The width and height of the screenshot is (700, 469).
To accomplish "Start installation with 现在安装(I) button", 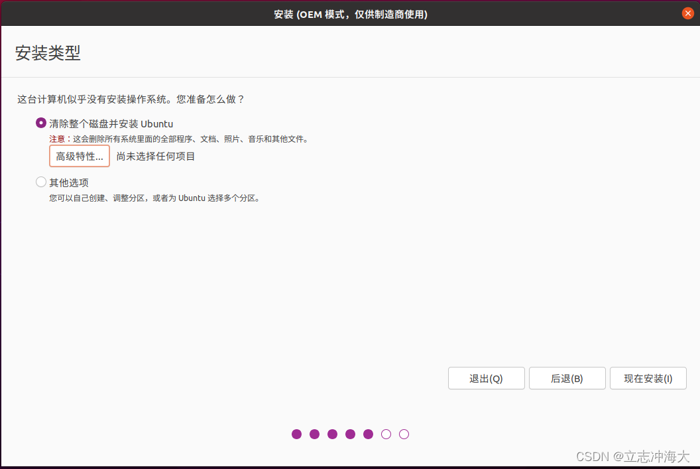I will (x=648, y=378).
